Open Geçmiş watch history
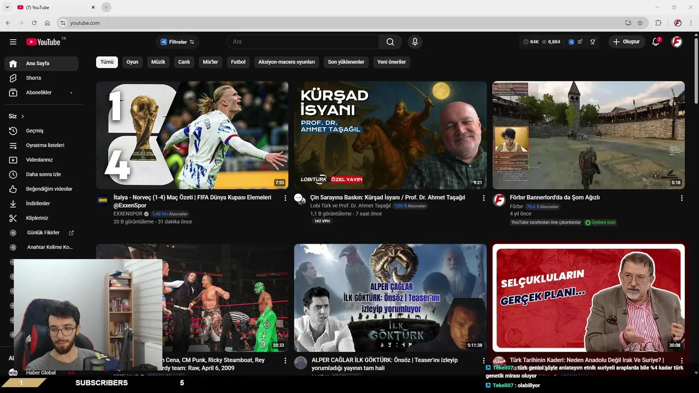The image size is (699, 393). point(42,131)
